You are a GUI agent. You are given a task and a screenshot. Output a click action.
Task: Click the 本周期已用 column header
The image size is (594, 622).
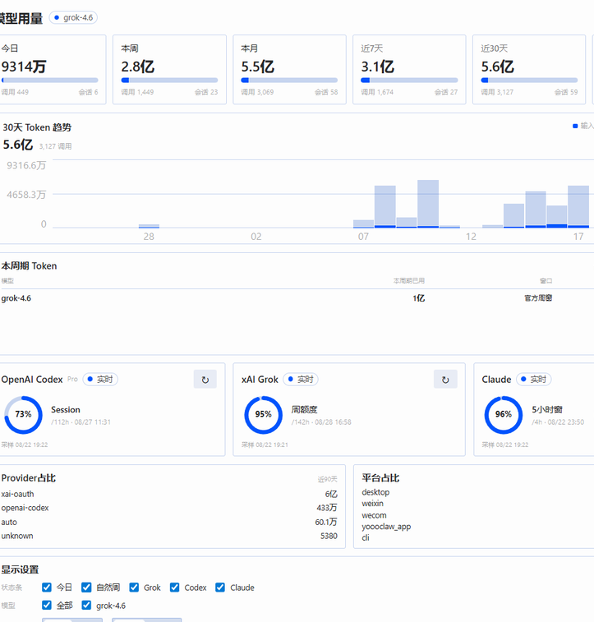point(409,281)
